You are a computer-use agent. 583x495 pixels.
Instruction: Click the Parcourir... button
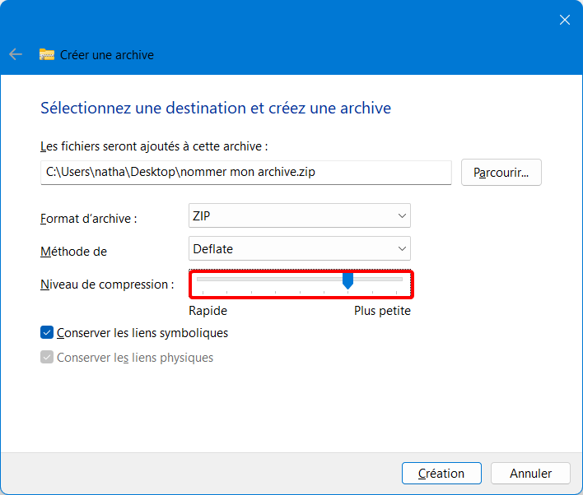point(501,173)
